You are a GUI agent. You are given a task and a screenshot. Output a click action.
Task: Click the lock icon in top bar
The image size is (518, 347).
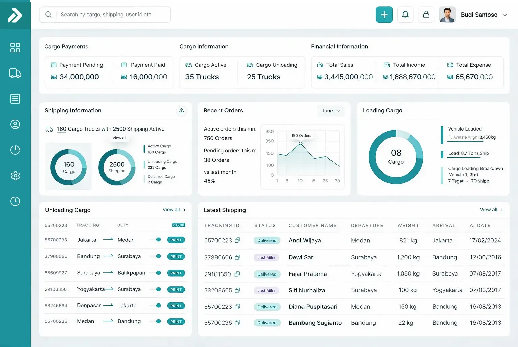[x=426, y=15]
